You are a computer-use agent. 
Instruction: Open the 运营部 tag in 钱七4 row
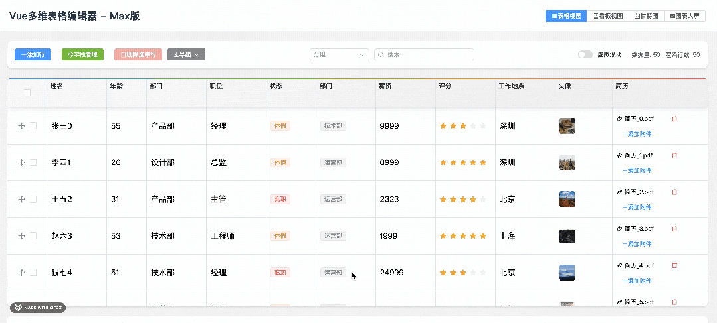333,273
